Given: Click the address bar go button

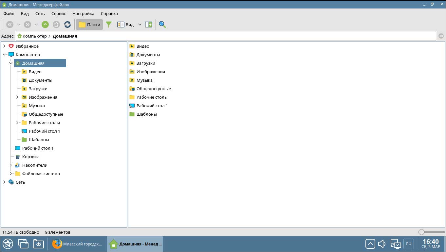Looking at the screenshot, I should (441, 36).
